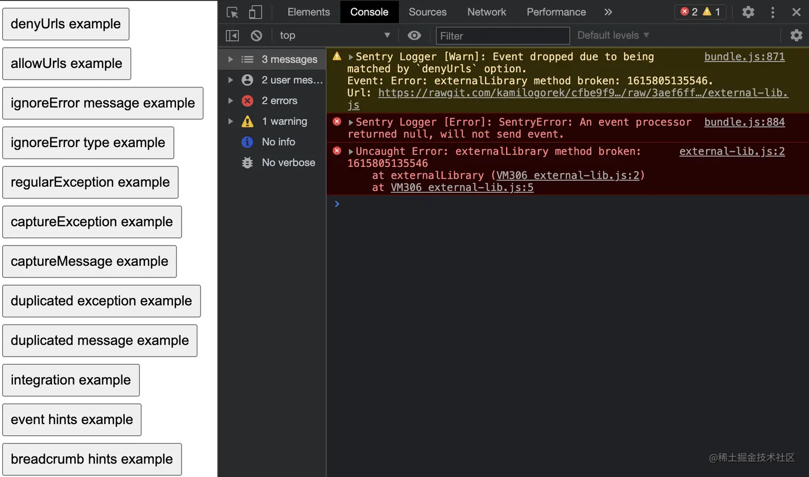Click warning icon on Sentry Logger Warn entry
This screenshot has width=809, height=477.
[x=337, y=56]
